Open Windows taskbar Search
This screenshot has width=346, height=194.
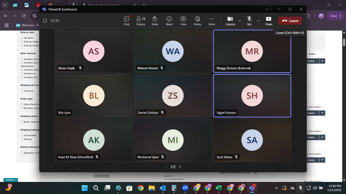pos(96,188)
